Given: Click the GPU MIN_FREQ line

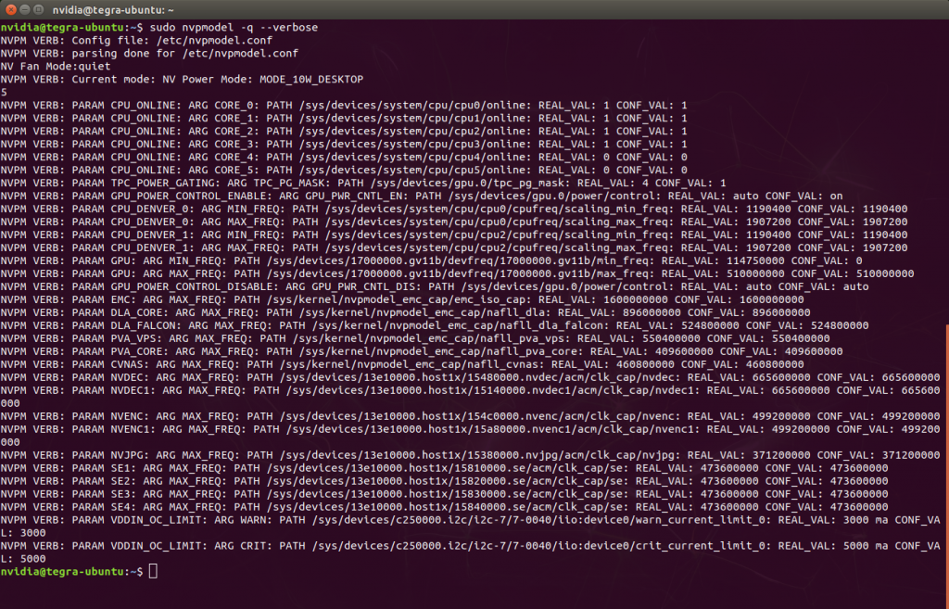Looking at the screenshot, I should coord(432,260).
